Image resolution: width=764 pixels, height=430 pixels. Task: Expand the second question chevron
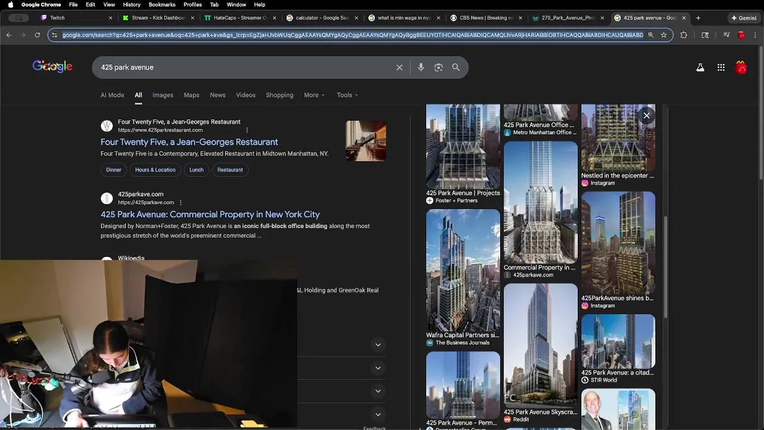378,368
